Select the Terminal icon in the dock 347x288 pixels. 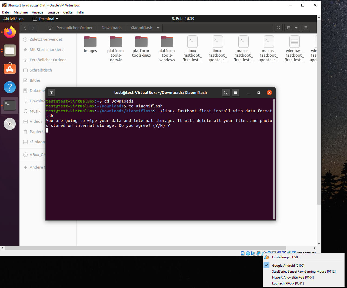(x=10, y=106)
